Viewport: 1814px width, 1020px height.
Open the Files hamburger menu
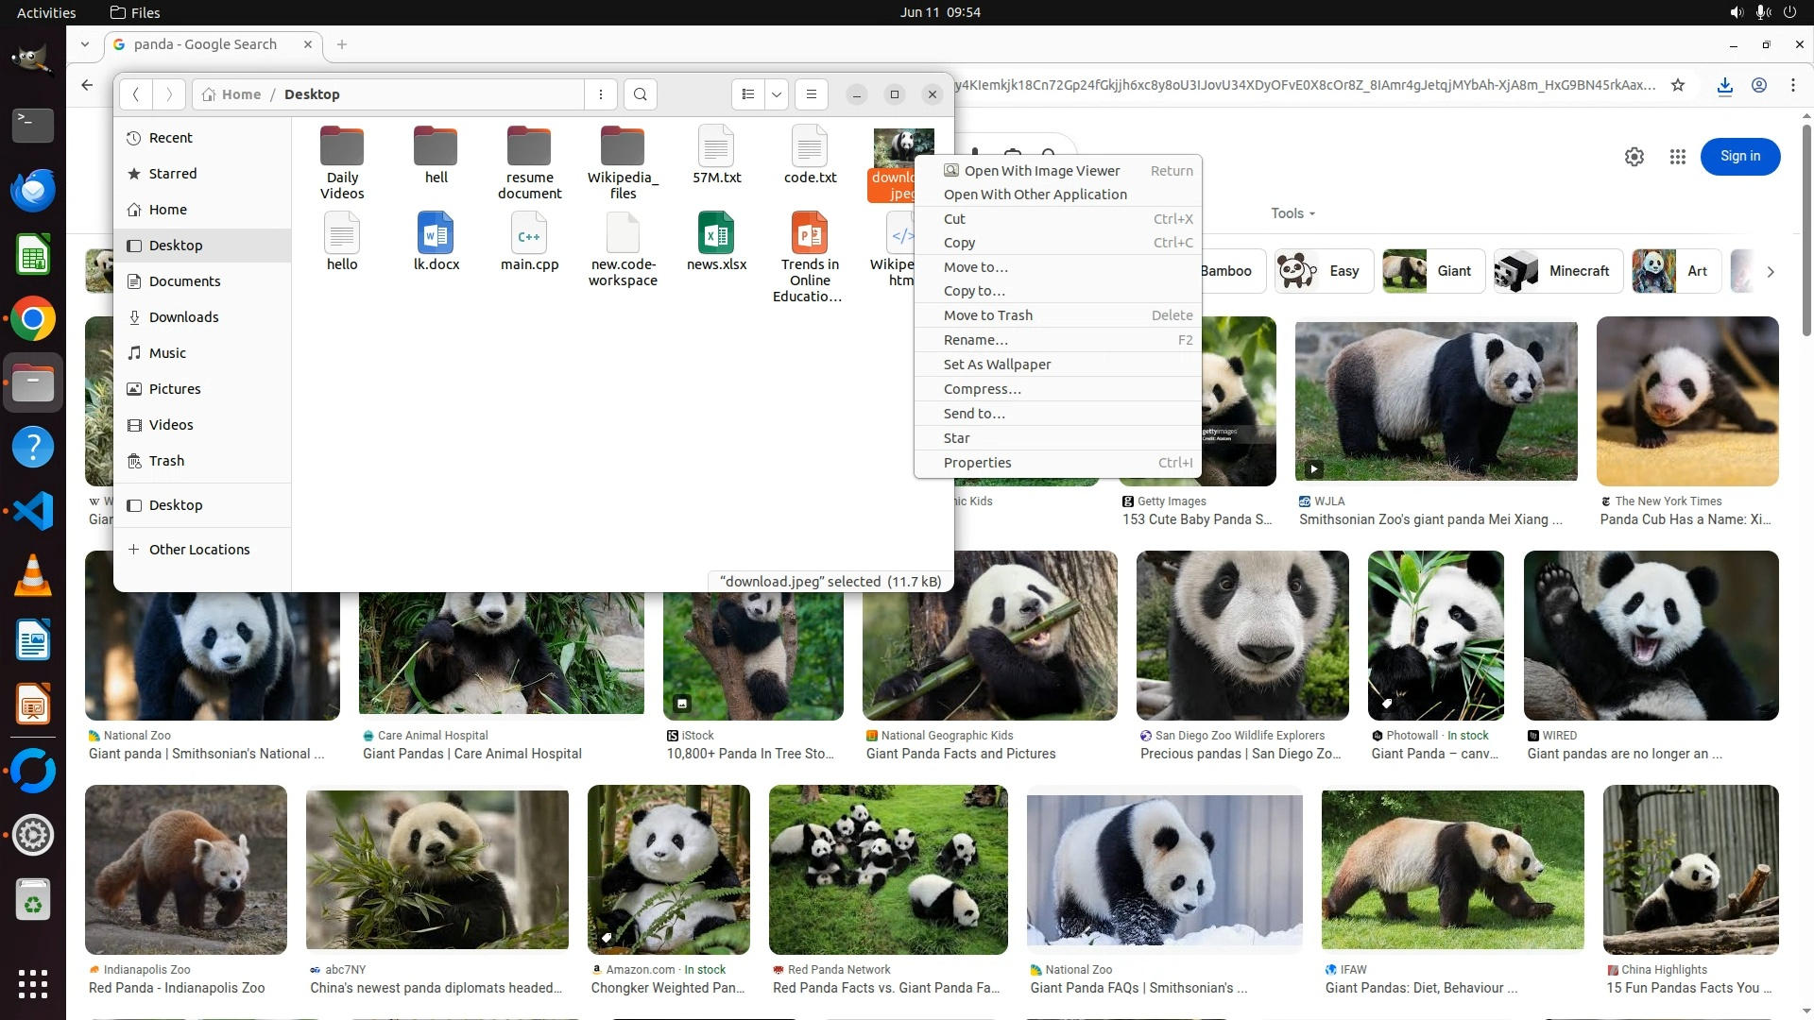pos(811,94)
